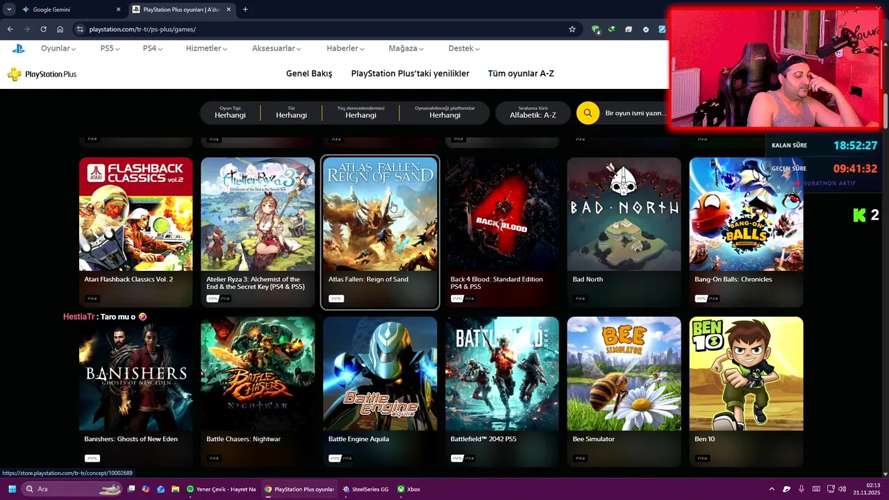Click the browser address bar URL
889x500 pixels.
click(x=142, y=29)
